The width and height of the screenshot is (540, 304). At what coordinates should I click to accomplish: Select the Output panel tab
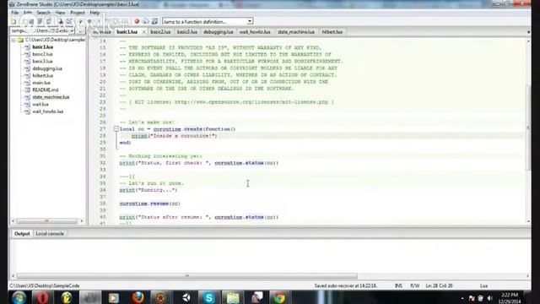point(22,234)
